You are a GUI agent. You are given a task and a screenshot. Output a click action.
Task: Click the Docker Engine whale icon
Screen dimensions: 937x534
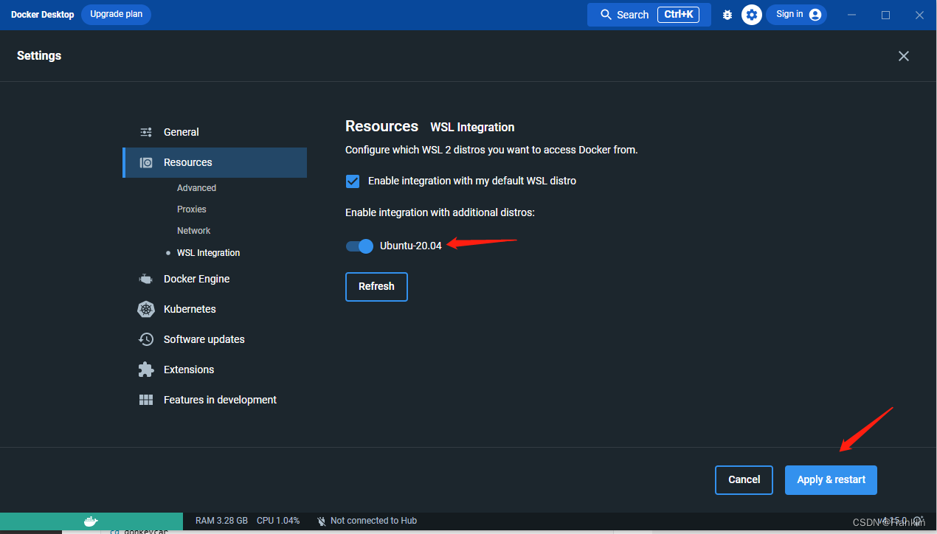click(145, 279)
